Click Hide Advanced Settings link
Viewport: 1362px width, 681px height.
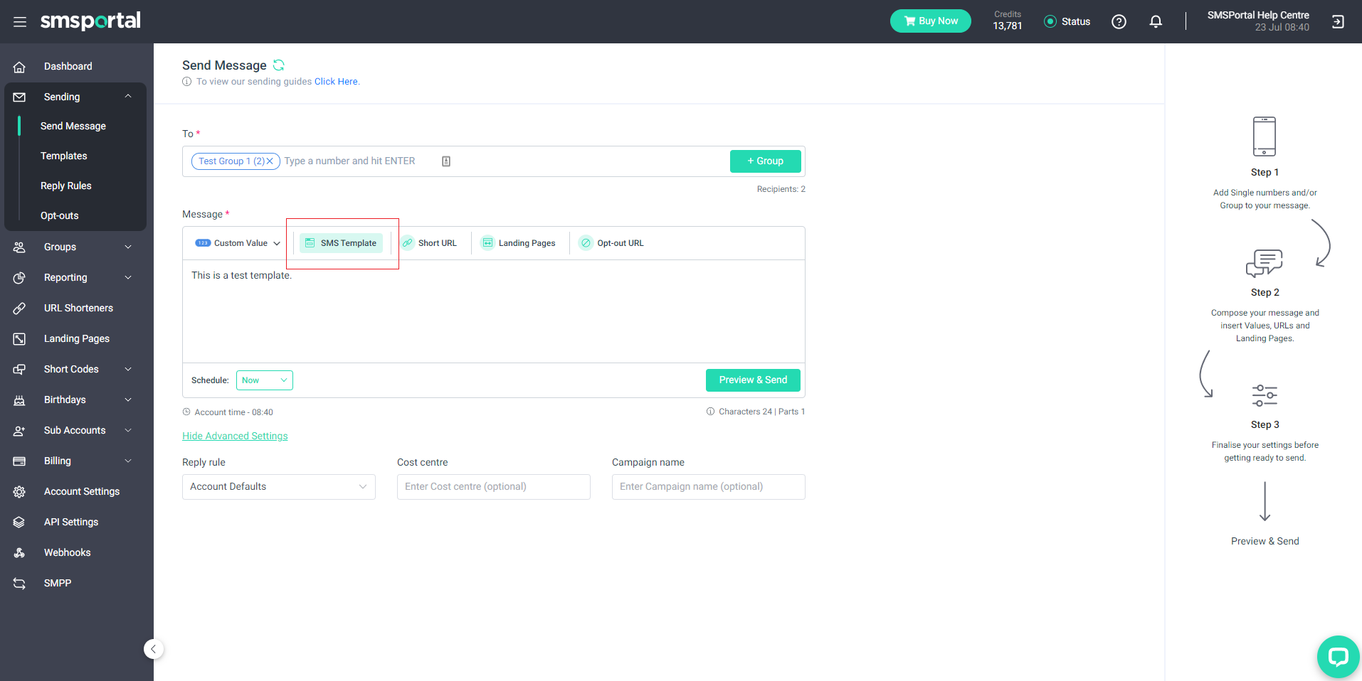pos(235,436)
